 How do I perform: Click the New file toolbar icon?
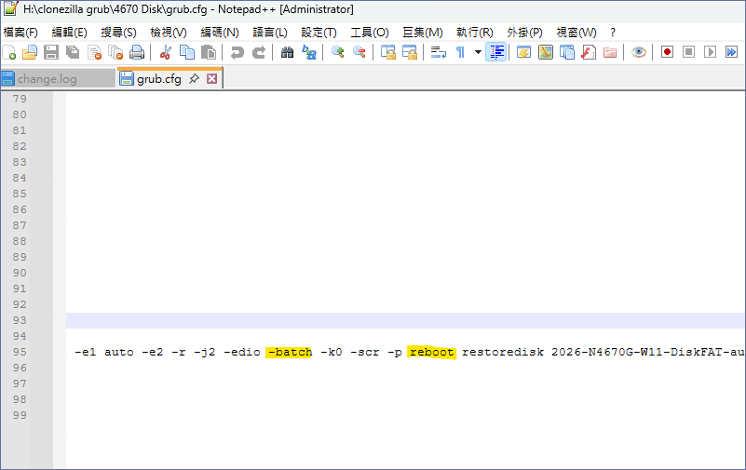point(9,53)
